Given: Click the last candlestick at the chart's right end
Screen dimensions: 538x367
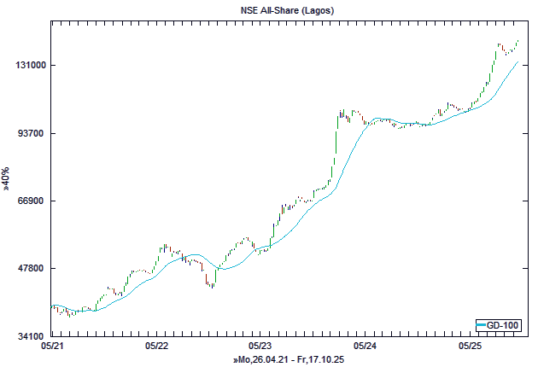Looking at the screenshot, I should (518, 41).
